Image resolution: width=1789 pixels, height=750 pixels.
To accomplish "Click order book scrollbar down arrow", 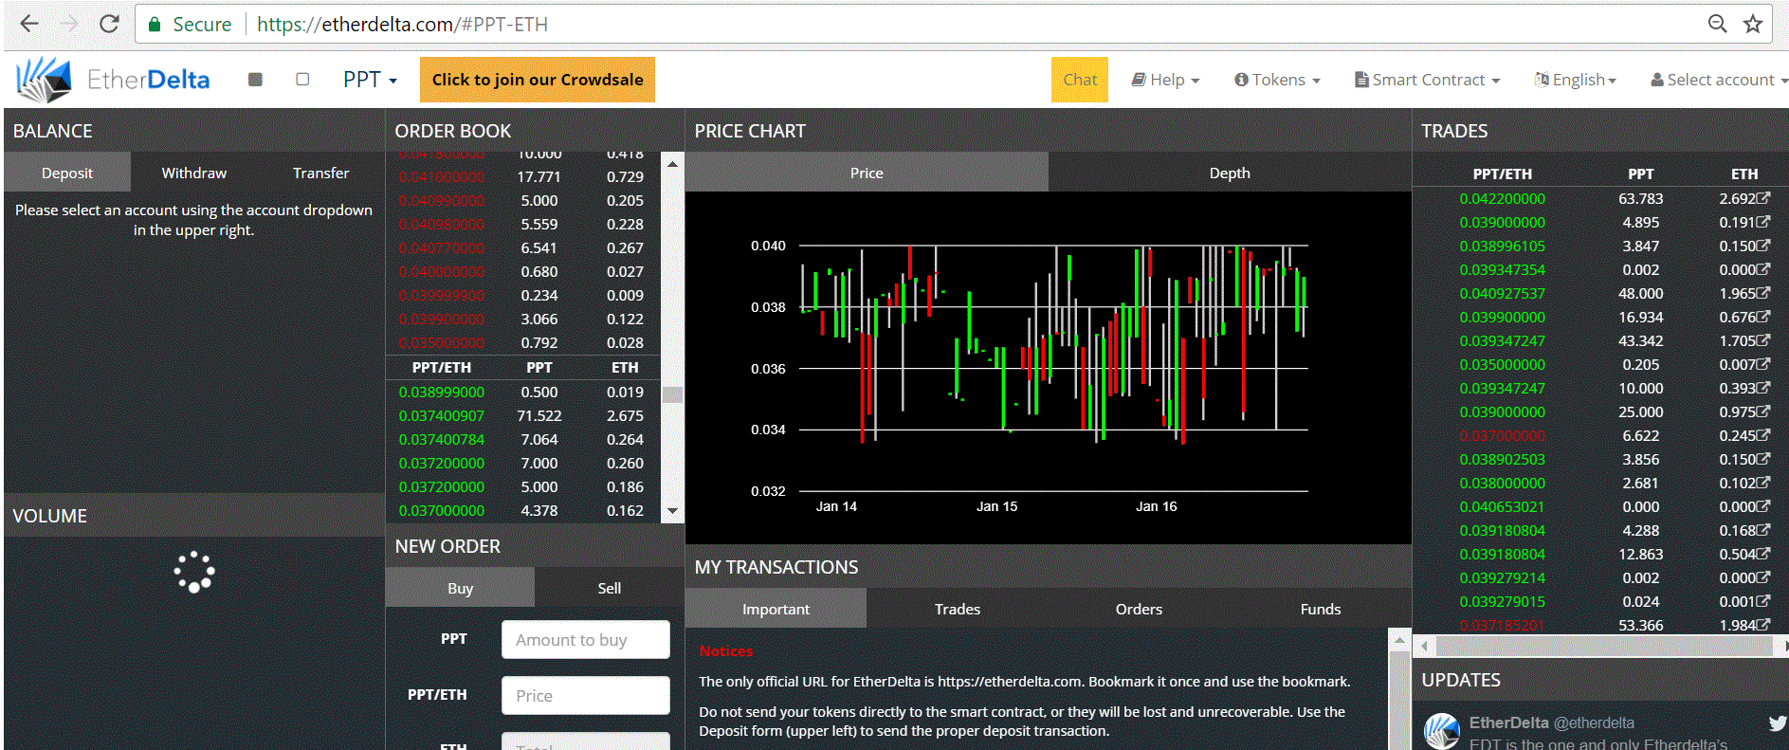I will (672, 510).
